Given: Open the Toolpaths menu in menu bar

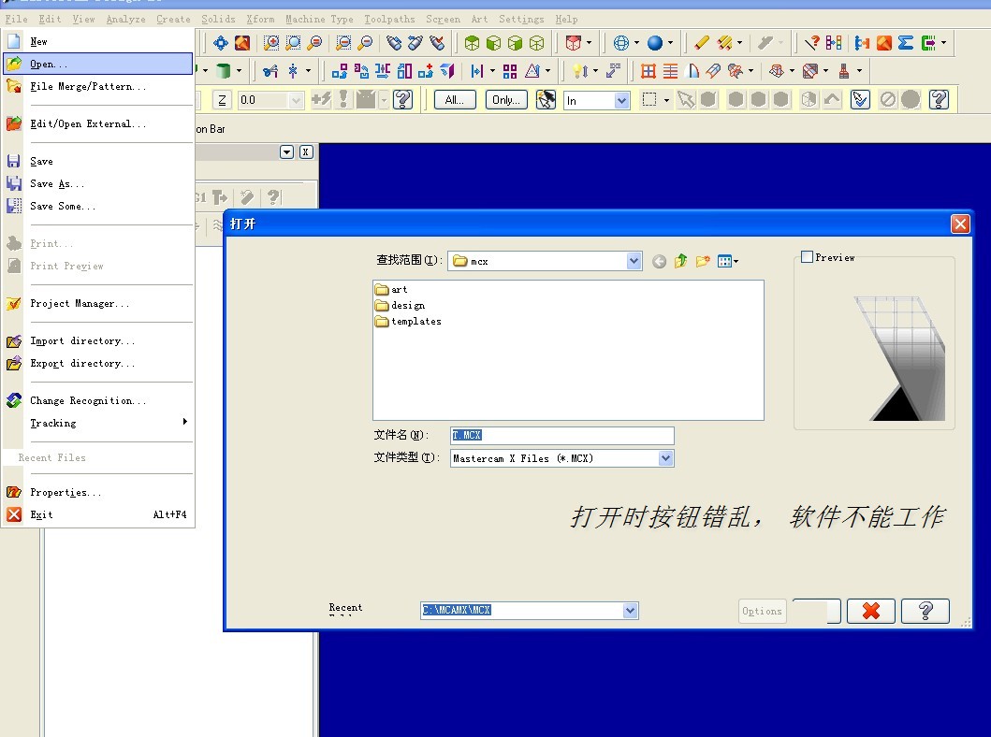Looking at the screenshot, I should click(x=389, y=19).
